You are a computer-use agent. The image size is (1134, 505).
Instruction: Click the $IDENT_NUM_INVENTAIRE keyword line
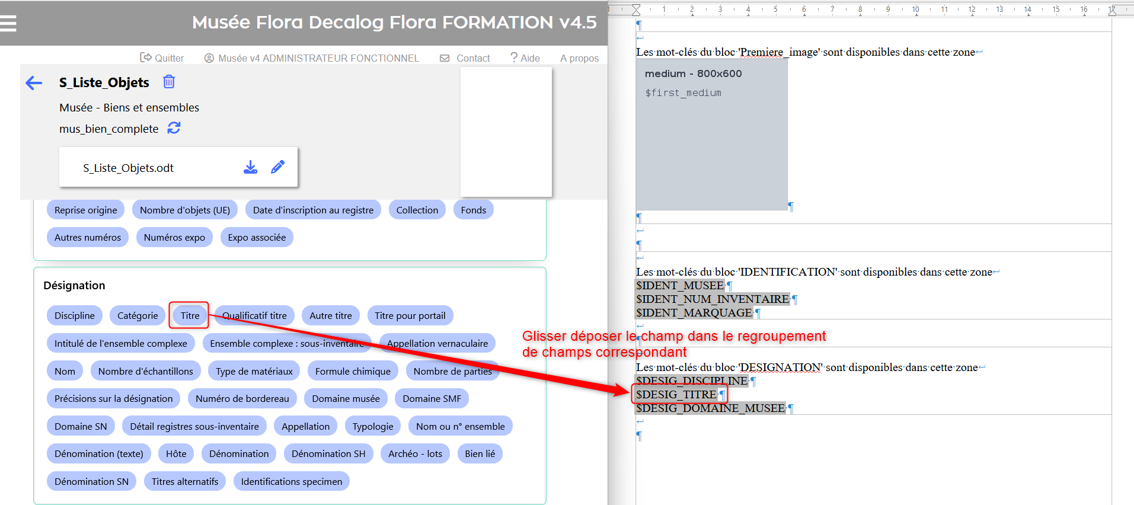713,299
